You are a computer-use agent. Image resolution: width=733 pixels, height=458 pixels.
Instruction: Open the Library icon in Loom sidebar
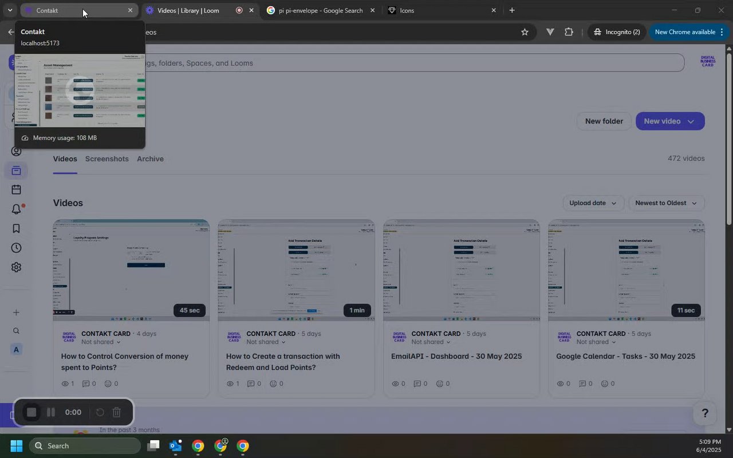pos(16,171)
